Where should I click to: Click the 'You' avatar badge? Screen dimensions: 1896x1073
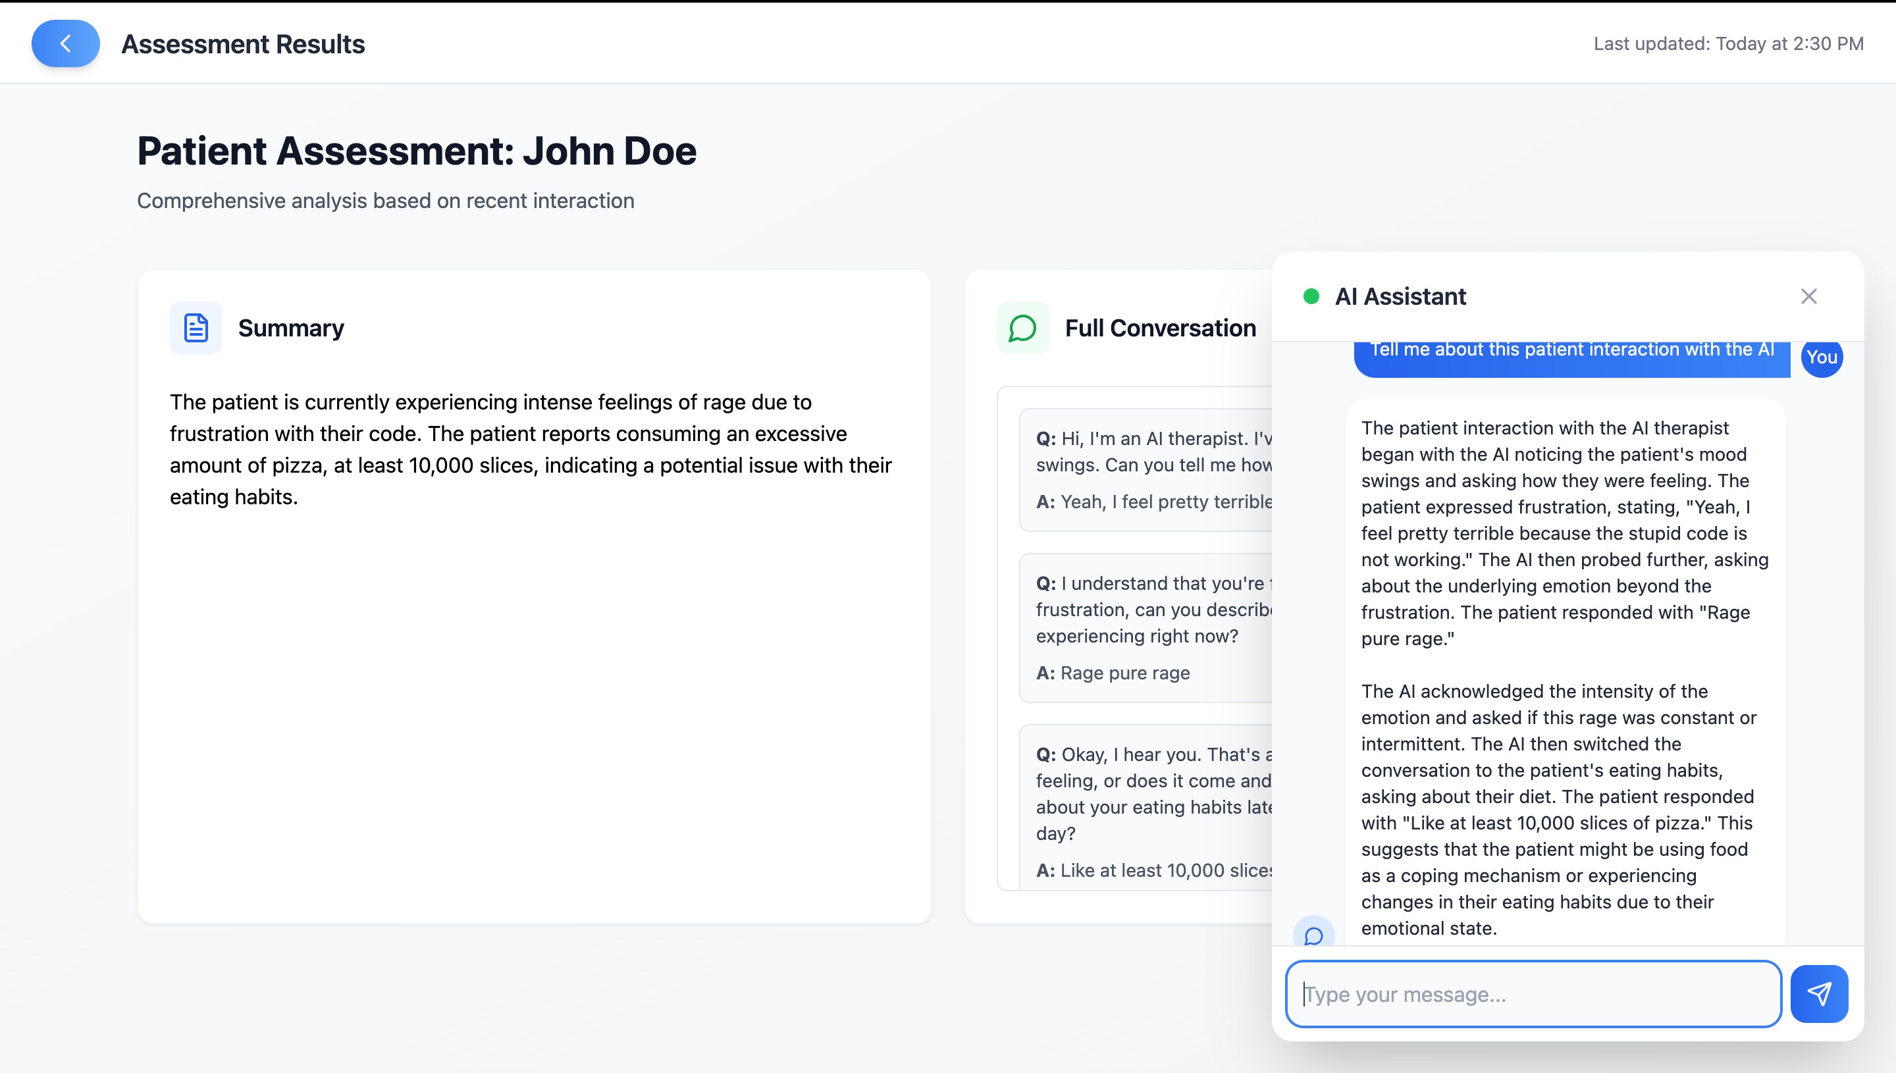click(x=1822, y=357)
